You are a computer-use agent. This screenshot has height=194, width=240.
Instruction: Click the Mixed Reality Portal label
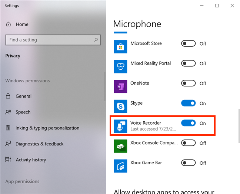point(151,63)
